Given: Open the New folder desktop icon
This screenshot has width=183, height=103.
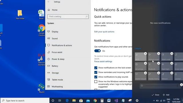Looking at the screenshot, I should 20,15.
